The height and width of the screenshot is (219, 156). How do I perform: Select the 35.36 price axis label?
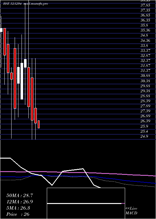[x=145, y=30]
